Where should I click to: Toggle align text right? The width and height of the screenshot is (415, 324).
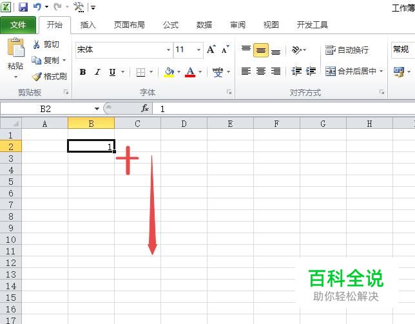pos(276,71)
